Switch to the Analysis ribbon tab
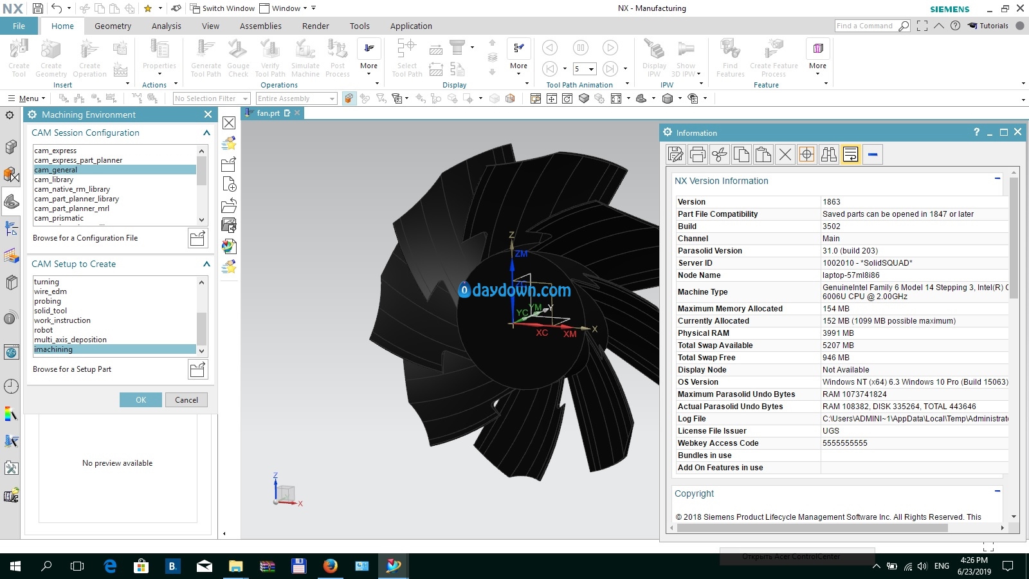The width and height of the screenshot is (1029, 579). 167,26
